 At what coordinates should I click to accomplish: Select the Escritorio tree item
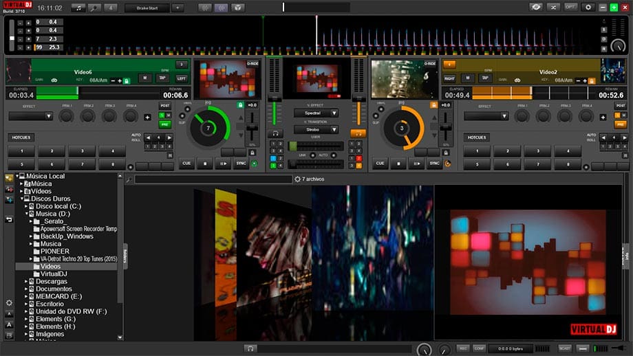[x=50, y=304]
